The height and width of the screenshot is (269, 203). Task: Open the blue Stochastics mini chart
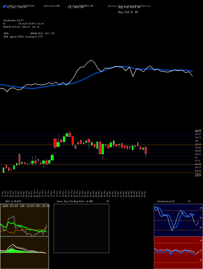click(178, 220)
